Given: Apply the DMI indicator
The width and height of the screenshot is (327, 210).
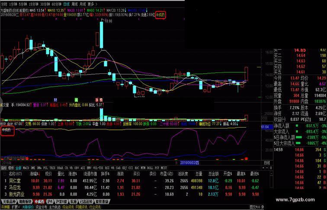Looking at the screenshot, I should pos(33,168).
